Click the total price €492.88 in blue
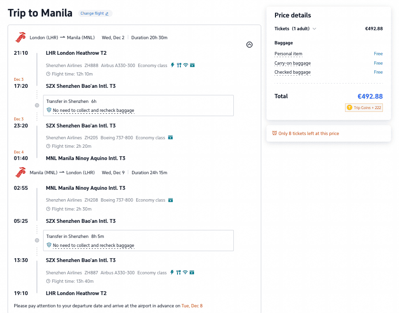Screen dimensions: 399x313 (370, 96)
